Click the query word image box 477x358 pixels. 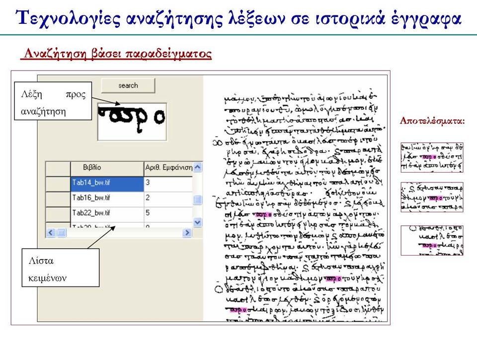click(x=132, y=122)
